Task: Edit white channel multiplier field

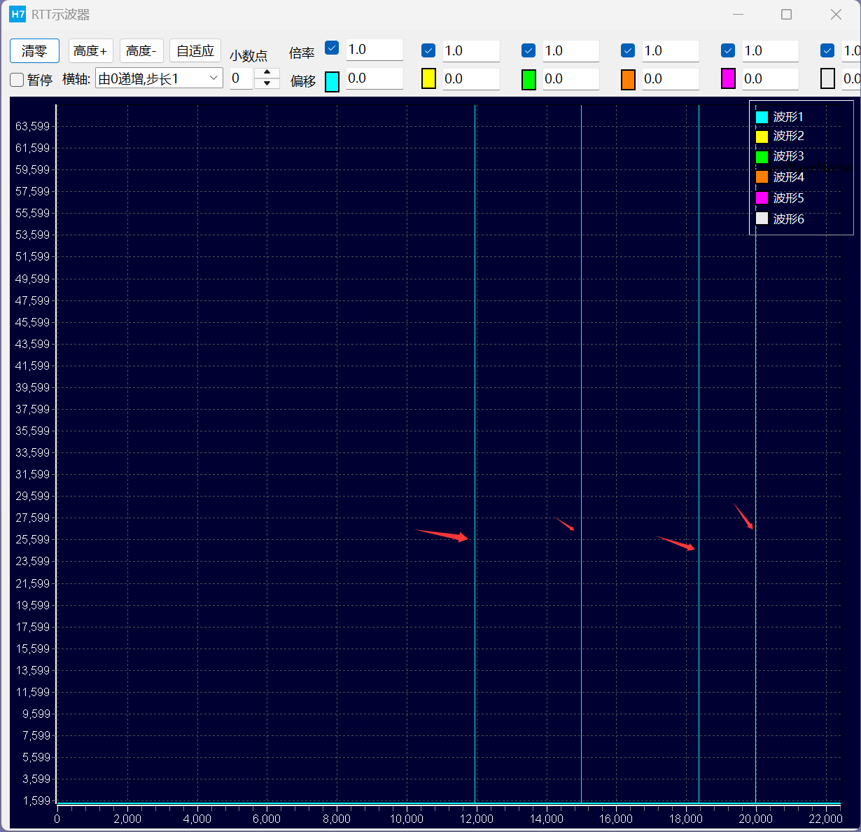Action: (851, 51)
